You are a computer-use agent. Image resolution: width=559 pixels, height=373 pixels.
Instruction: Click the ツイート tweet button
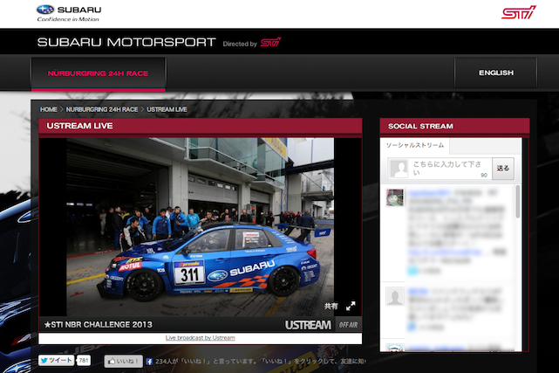coord(56,360)
